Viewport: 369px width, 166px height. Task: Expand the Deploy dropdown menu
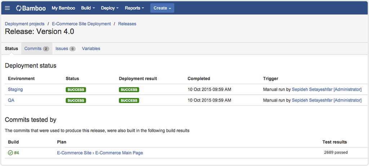click(110, 8)
